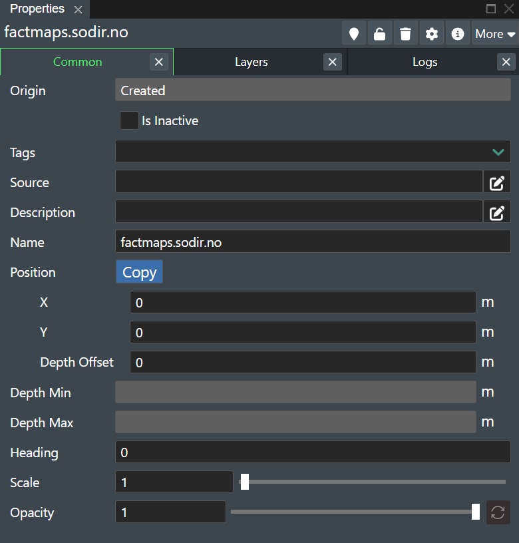Reset opacity with the refresh icon
Screen dimensions: 519x543
tap(498, 512)
